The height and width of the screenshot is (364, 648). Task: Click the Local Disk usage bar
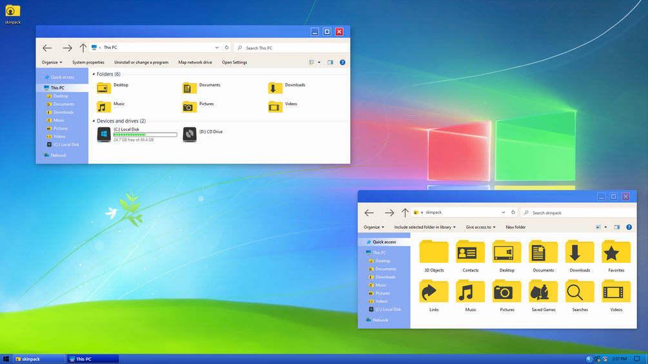coord(145,135)
